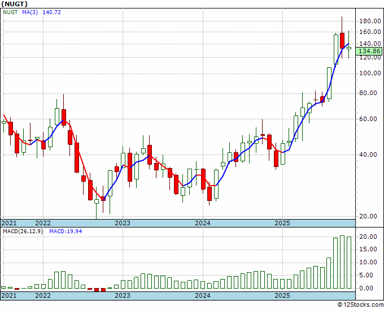This screenshot has width=384, height=309.
Task: Click 2022 on the price chart time axis
Action: tap(43, 223)
